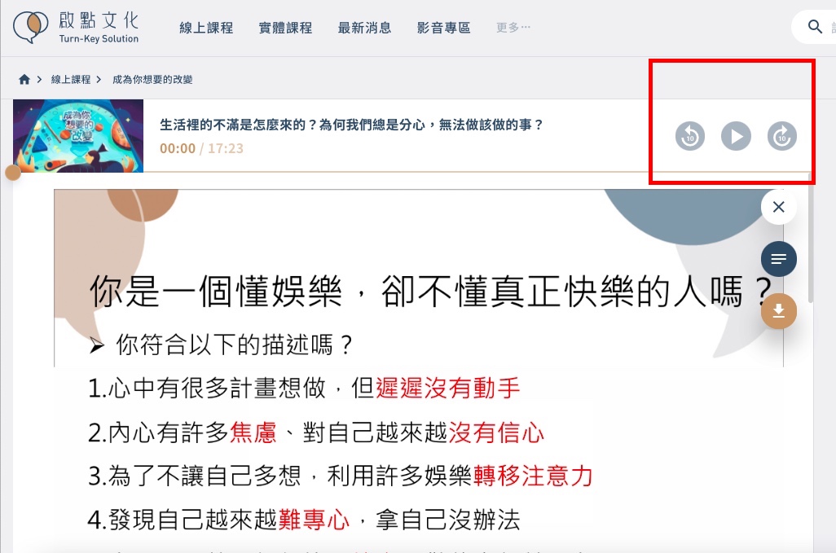This screenshot has height=553, width=836.
Task: Click the 線上課程 breadcrumb link
Action: 71,79
